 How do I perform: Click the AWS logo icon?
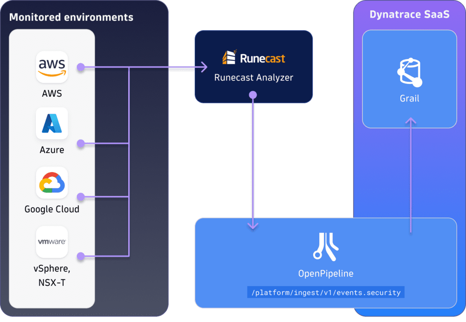point(52,66)
